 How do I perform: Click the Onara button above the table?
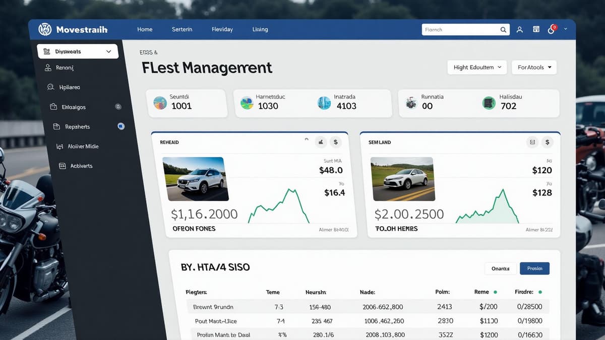pyautogui.click(x=500, y=268)
